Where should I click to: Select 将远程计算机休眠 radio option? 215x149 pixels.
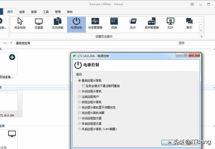79,113
